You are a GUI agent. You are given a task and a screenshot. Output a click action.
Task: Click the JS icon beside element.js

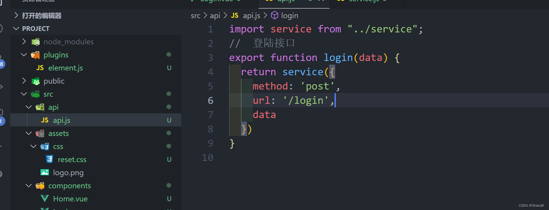point(40,68)
